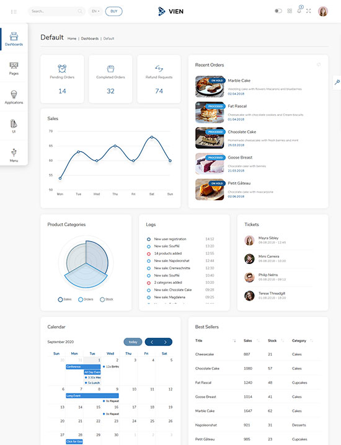Open the Applications sidebar section
341x445 pixels.
click(x=14, y=97)
